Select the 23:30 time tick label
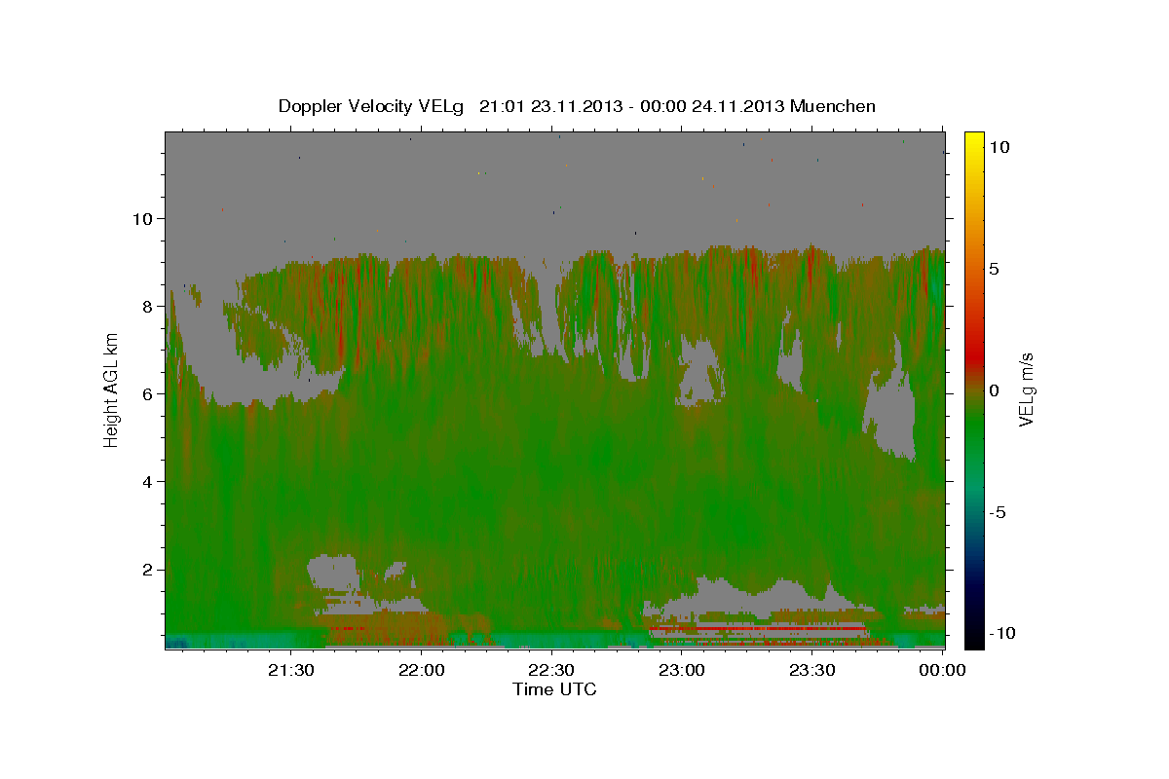 click(812, 670)
